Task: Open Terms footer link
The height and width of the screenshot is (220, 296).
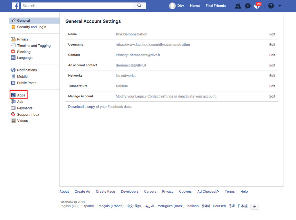Action: pos(230,192)
